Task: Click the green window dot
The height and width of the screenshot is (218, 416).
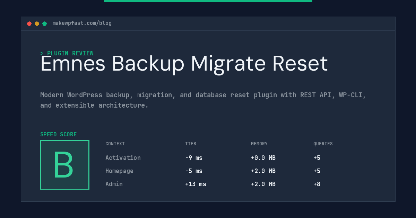Action: click(44, 24)
